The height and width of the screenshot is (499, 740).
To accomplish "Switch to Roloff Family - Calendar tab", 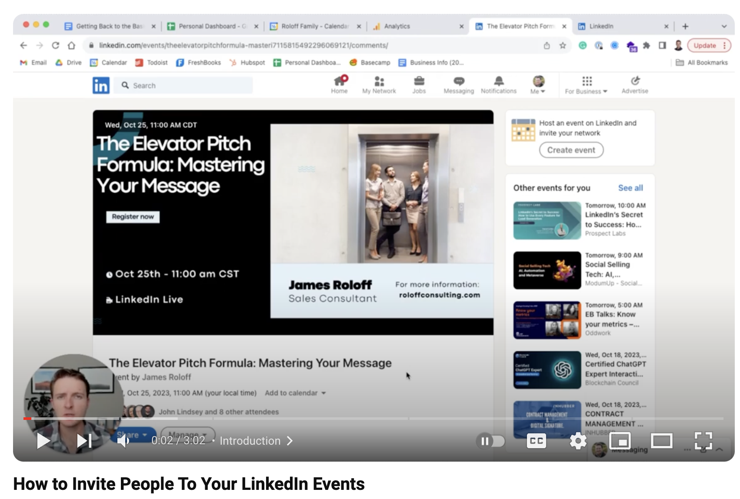I will [x=315, y=26].
